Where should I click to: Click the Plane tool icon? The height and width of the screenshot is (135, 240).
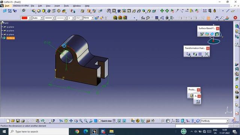pyautogui.click(x=233, y=11)
